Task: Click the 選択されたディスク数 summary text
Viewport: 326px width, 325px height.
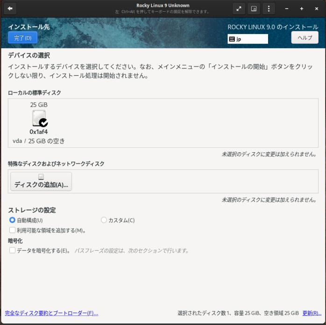Action: [238, 313]
